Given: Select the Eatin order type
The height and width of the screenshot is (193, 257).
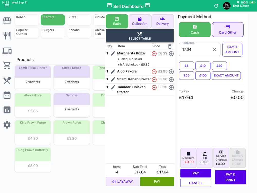Looking at the screenshot, I should 117,21.
